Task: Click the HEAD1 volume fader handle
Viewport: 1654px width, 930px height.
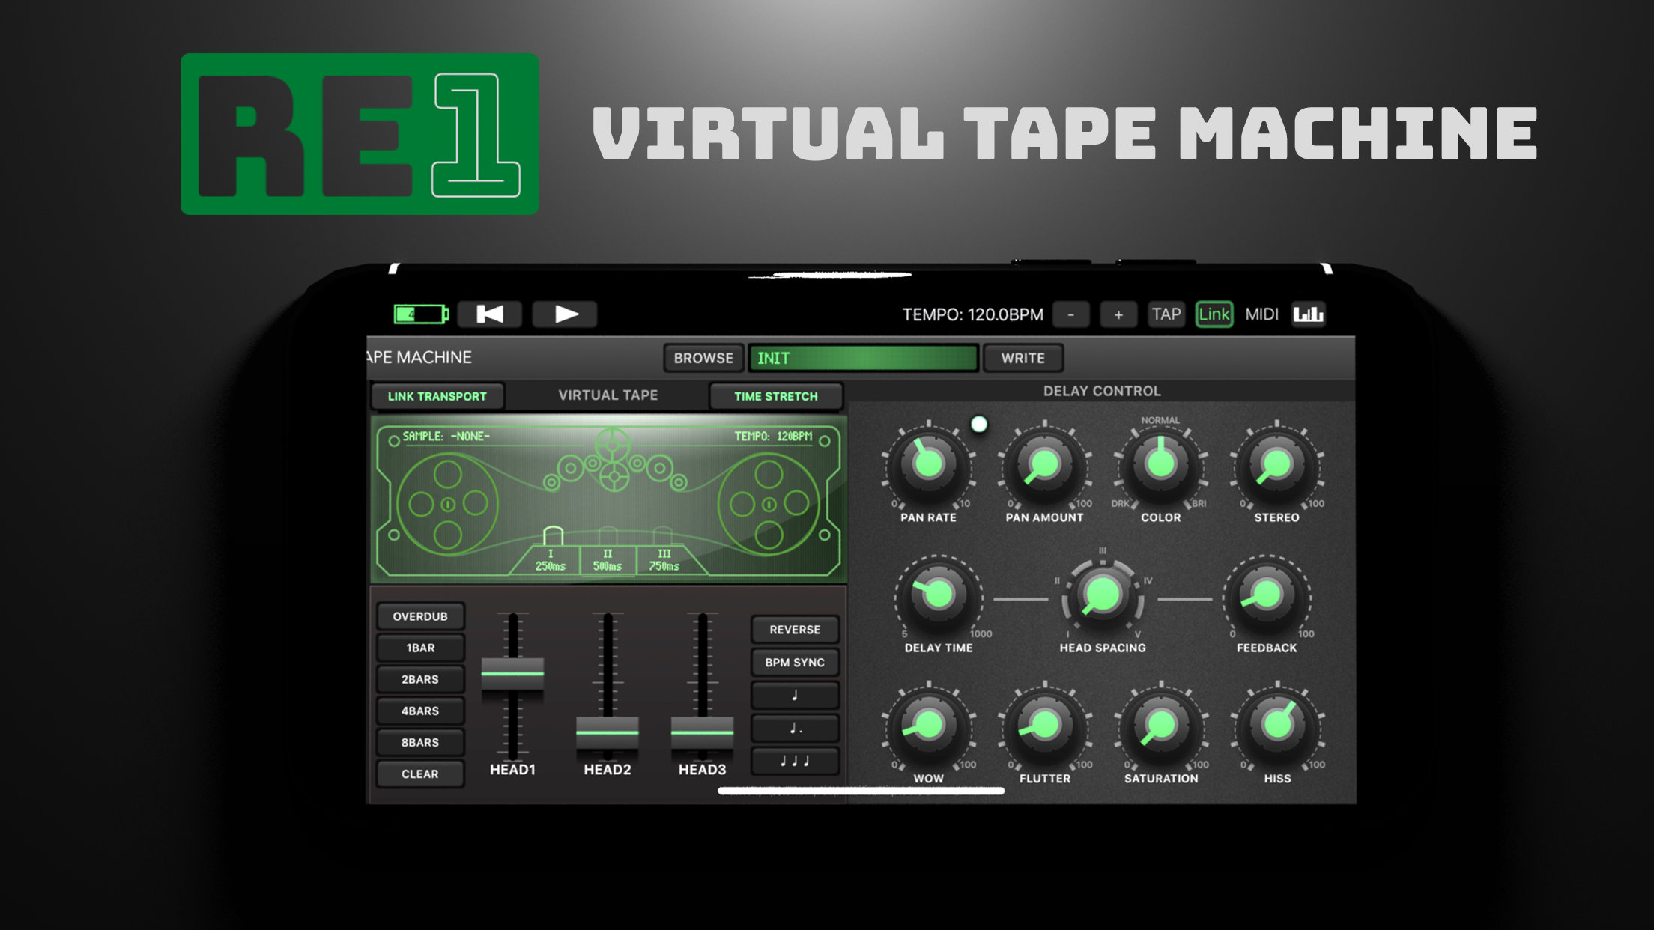Action: pos(512,673)
